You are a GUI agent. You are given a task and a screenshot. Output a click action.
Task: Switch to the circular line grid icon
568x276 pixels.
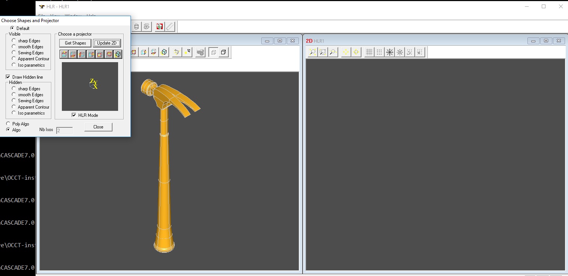[x=390, y=52]
